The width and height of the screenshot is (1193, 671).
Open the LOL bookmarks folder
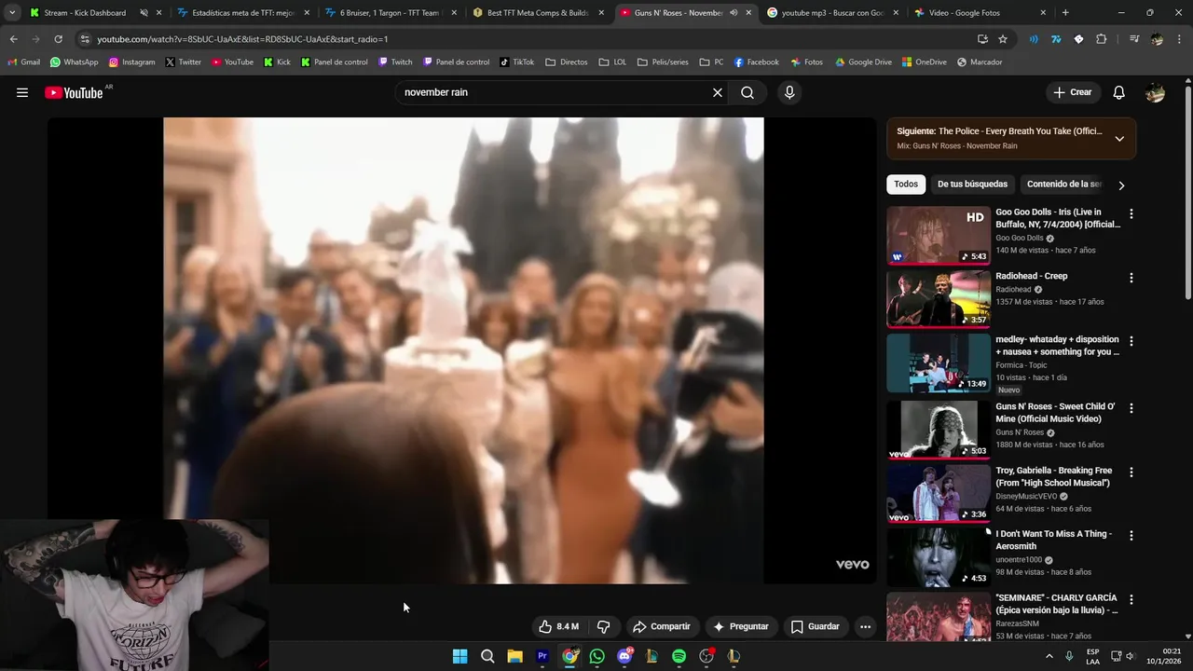[x=612, y=62]
